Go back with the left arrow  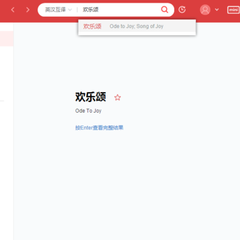point(13,10)
